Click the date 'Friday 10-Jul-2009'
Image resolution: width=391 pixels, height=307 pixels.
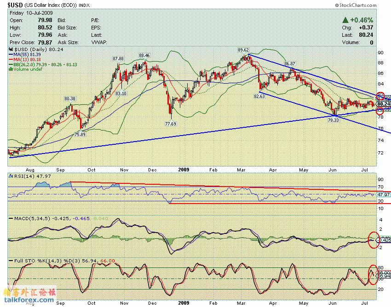click(31, 13)
